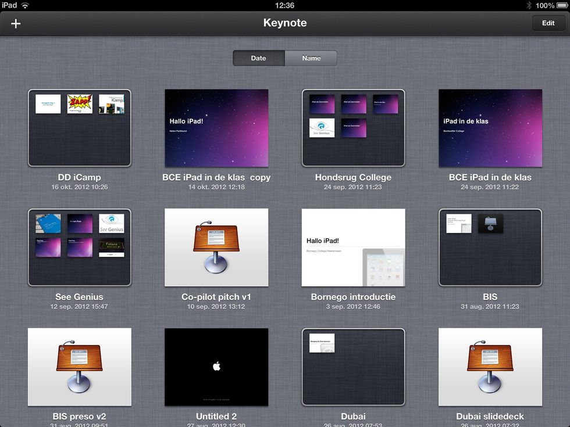Screen dimensions: 570x427
Task: Open the BCE iPad in de klas copy
Action: pyautogui.click(x=216, y=128)
